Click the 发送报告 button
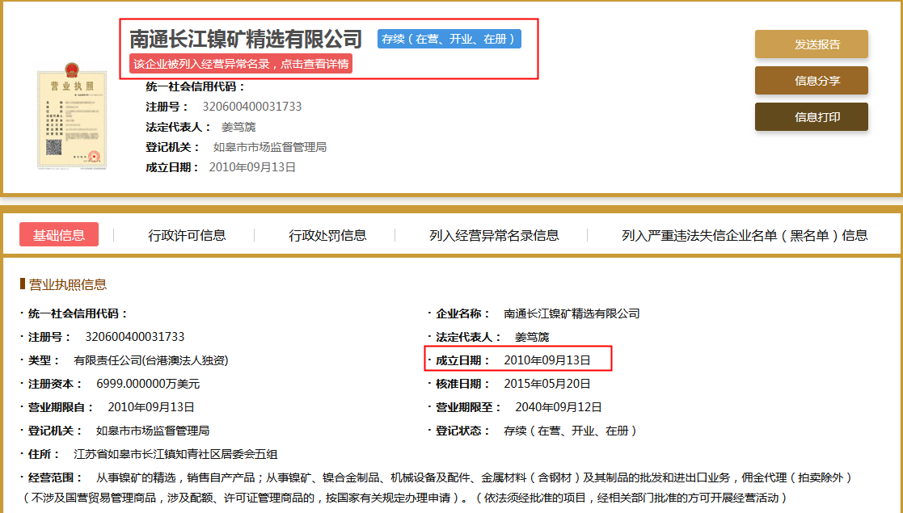903x513 pixels. (x=811, y=44)
